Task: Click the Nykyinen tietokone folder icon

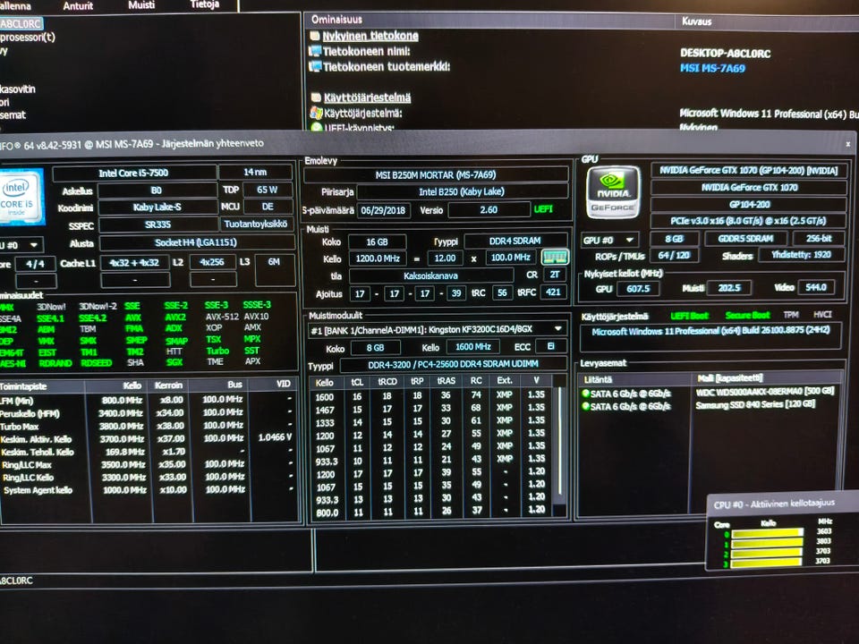Action: 315,36
